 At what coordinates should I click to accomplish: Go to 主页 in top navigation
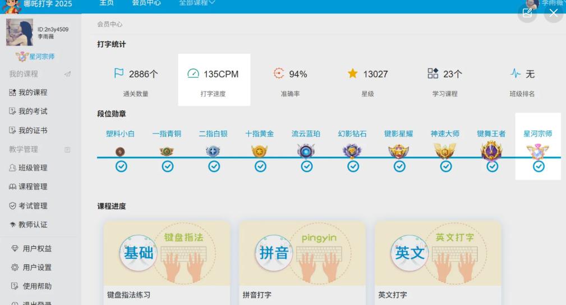coord(107,3)
